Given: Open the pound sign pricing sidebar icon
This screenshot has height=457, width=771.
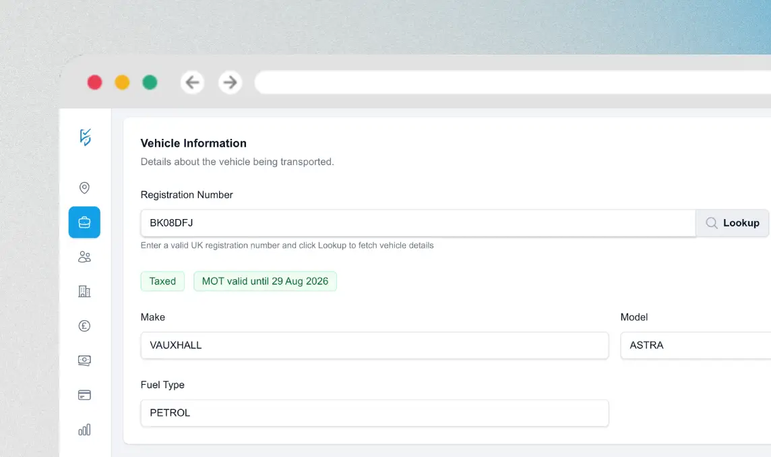Looking at the screenshot, I should pyautogui.click(x=84, y=326).
